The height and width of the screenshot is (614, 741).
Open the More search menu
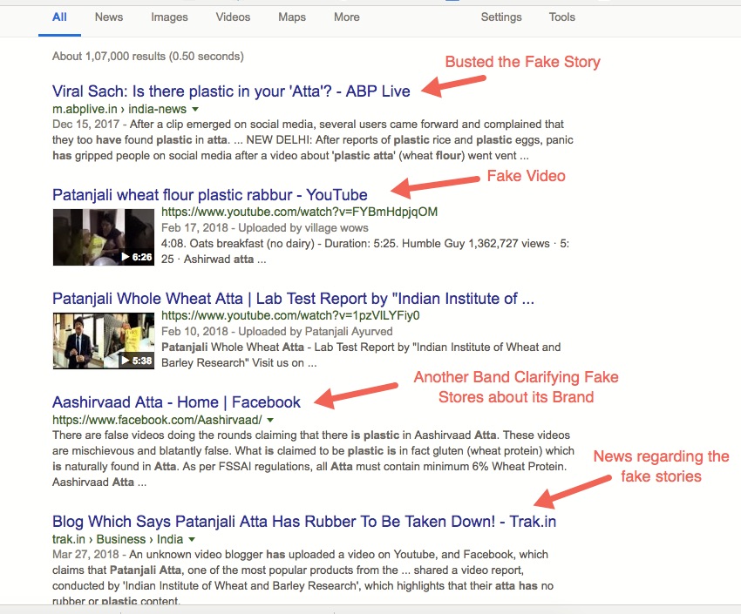(347, 17)
